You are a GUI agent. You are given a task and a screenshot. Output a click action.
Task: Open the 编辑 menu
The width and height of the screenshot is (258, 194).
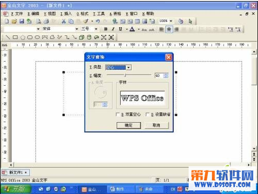click(x=33, y=14)
